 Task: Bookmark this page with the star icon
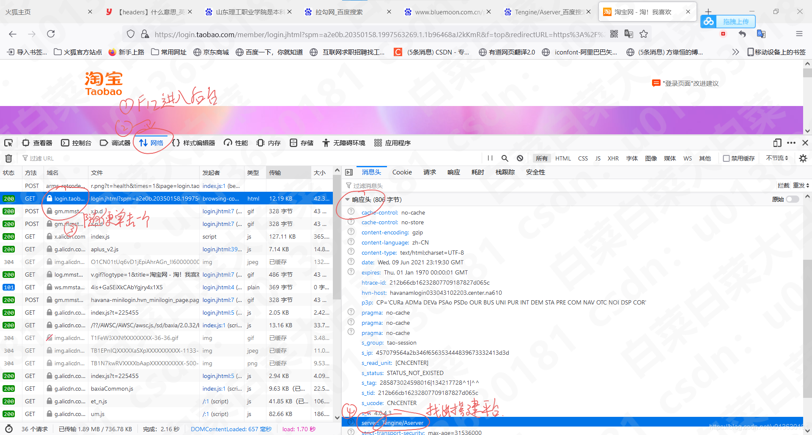(644, 34)
